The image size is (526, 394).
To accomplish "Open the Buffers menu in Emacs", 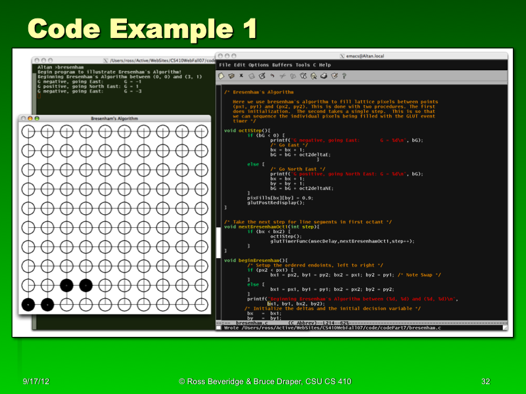I will tap(282, 65).
